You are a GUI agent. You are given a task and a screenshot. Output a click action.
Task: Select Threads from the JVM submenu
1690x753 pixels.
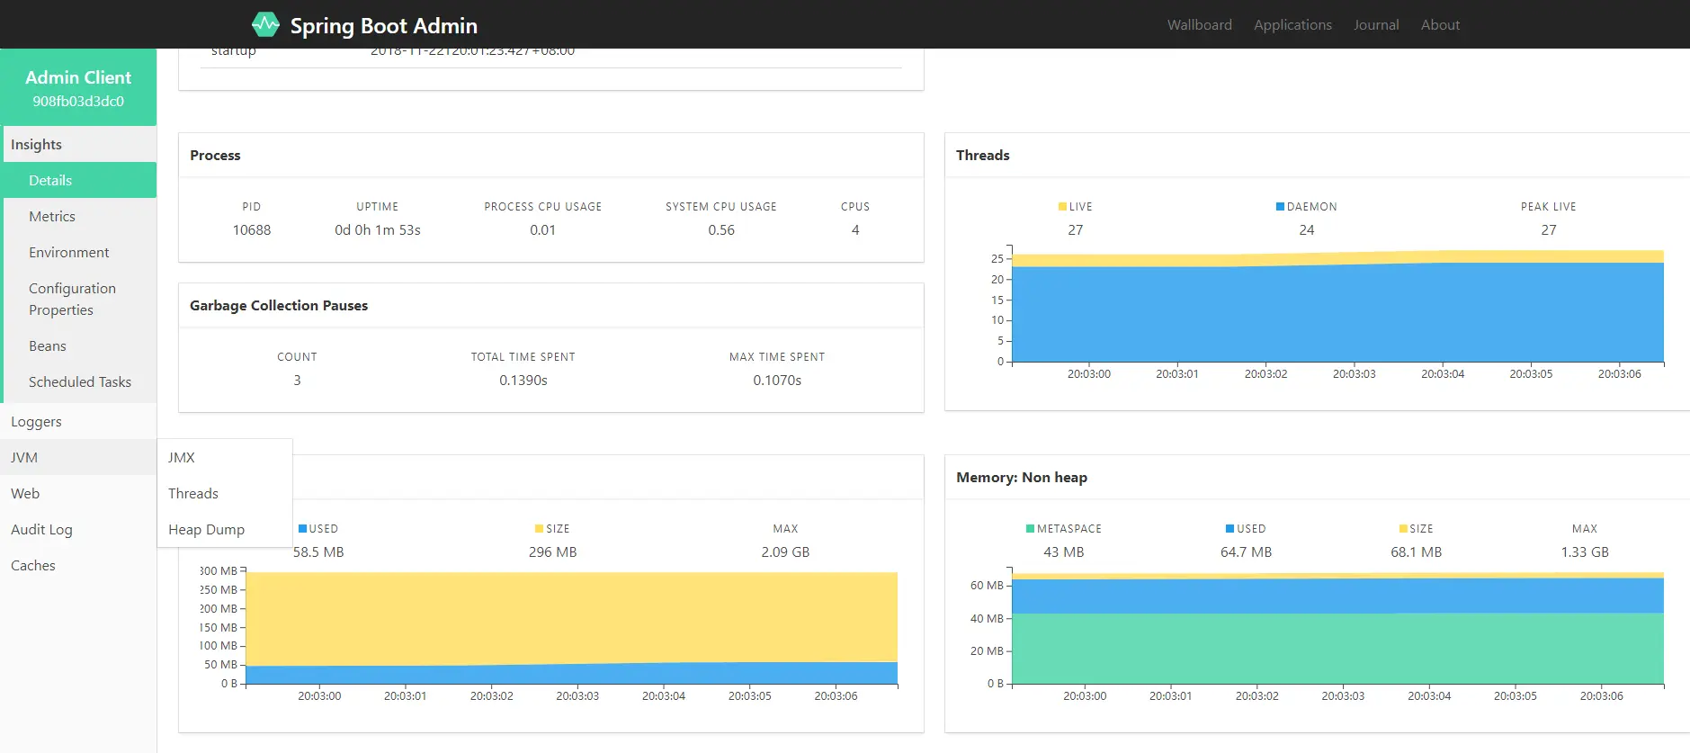(x=225, y=493)
